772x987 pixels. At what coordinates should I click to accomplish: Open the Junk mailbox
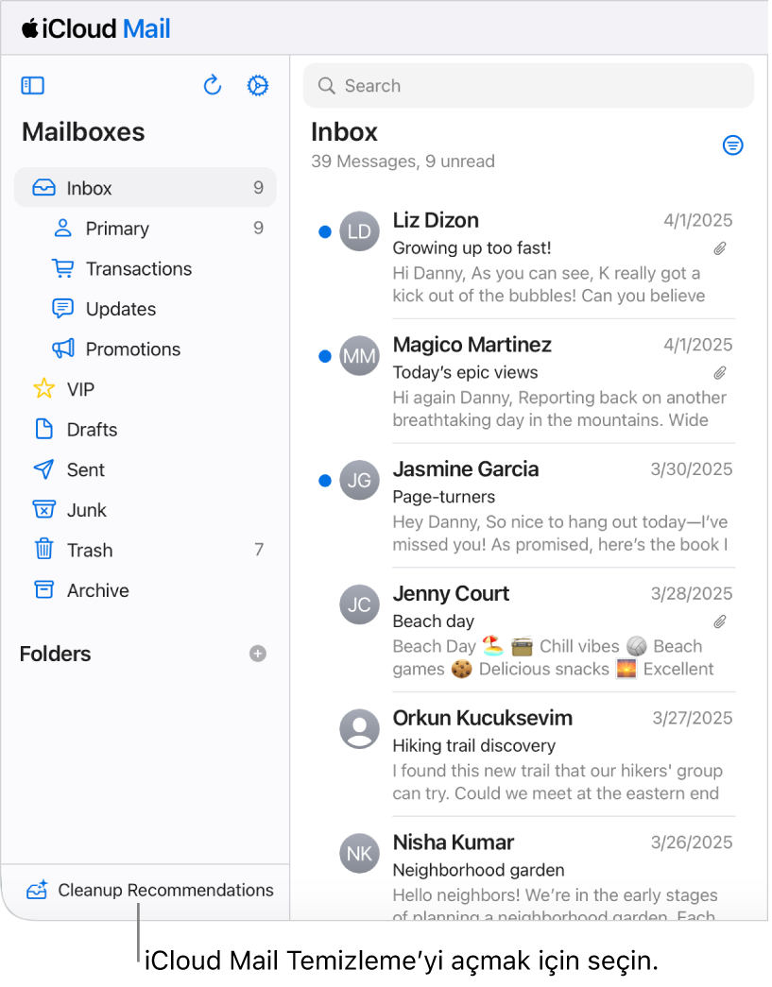point(146,510)
